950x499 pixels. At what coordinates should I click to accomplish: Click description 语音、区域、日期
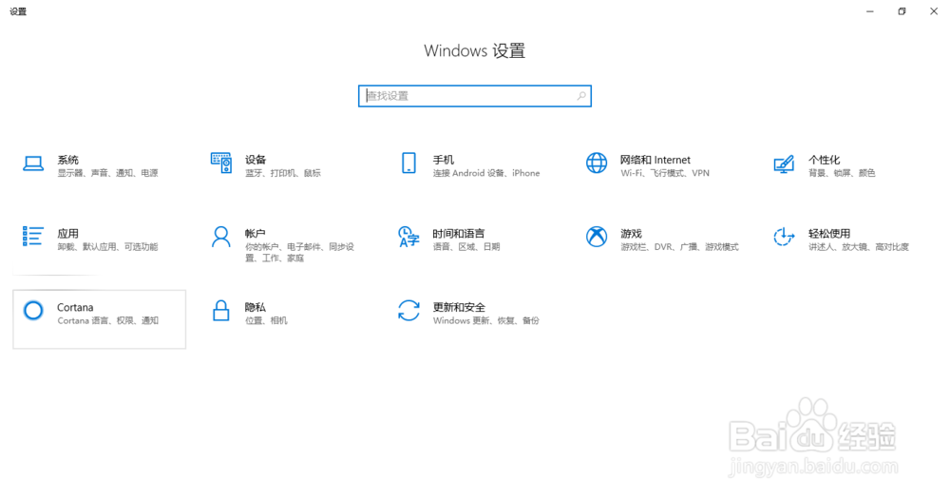pyautogui.click(x=466, y=247)
